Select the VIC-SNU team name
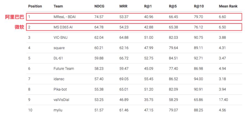 60,38
